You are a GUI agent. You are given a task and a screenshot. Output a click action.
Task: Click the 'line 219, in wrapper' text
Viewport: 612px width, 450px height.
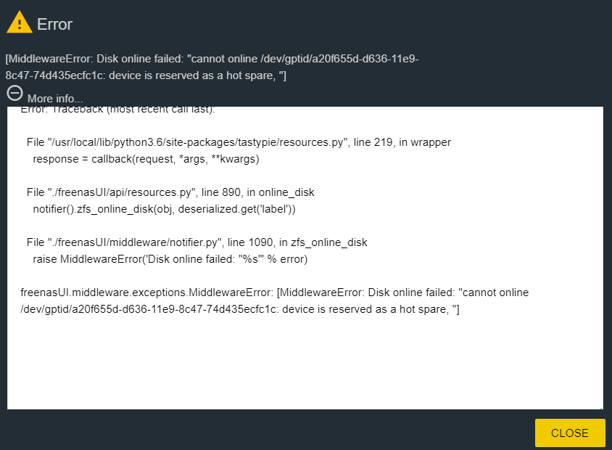coord(402,142)
